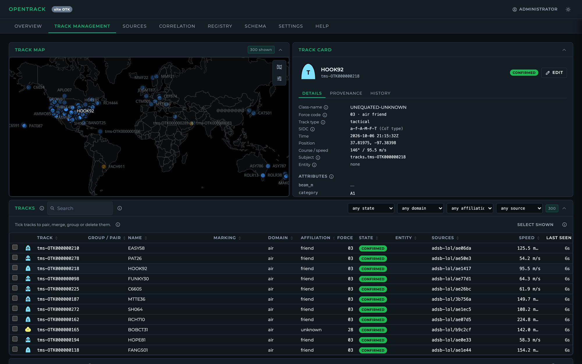Tick the checkbox for PAT26 row
Screen dimensions: 582x364
tap(15, 257)
